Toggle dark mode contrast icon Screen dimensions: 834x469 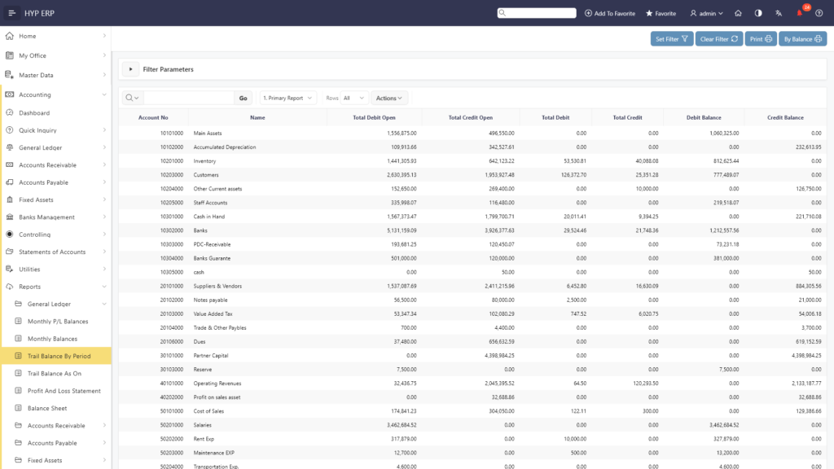click(x=758, y=13)
